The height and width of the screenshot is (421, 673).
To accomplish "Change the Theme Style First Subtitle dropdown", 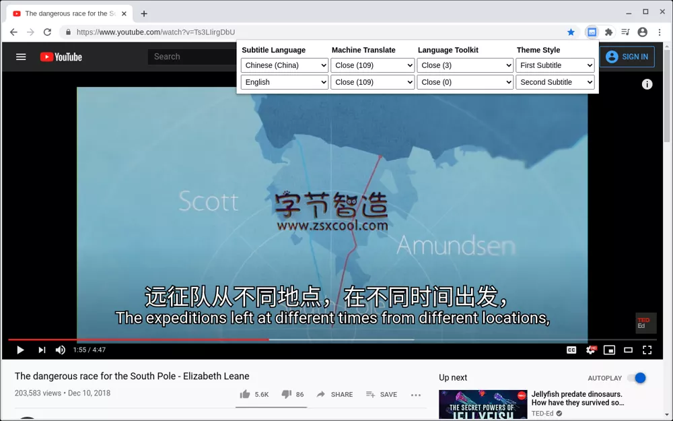I will coord(555,65).
